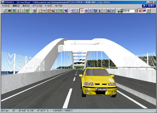Select the bowl-shaped terrain icon
The height and width of the screenshot is (113, 157).
coord(44,11)
